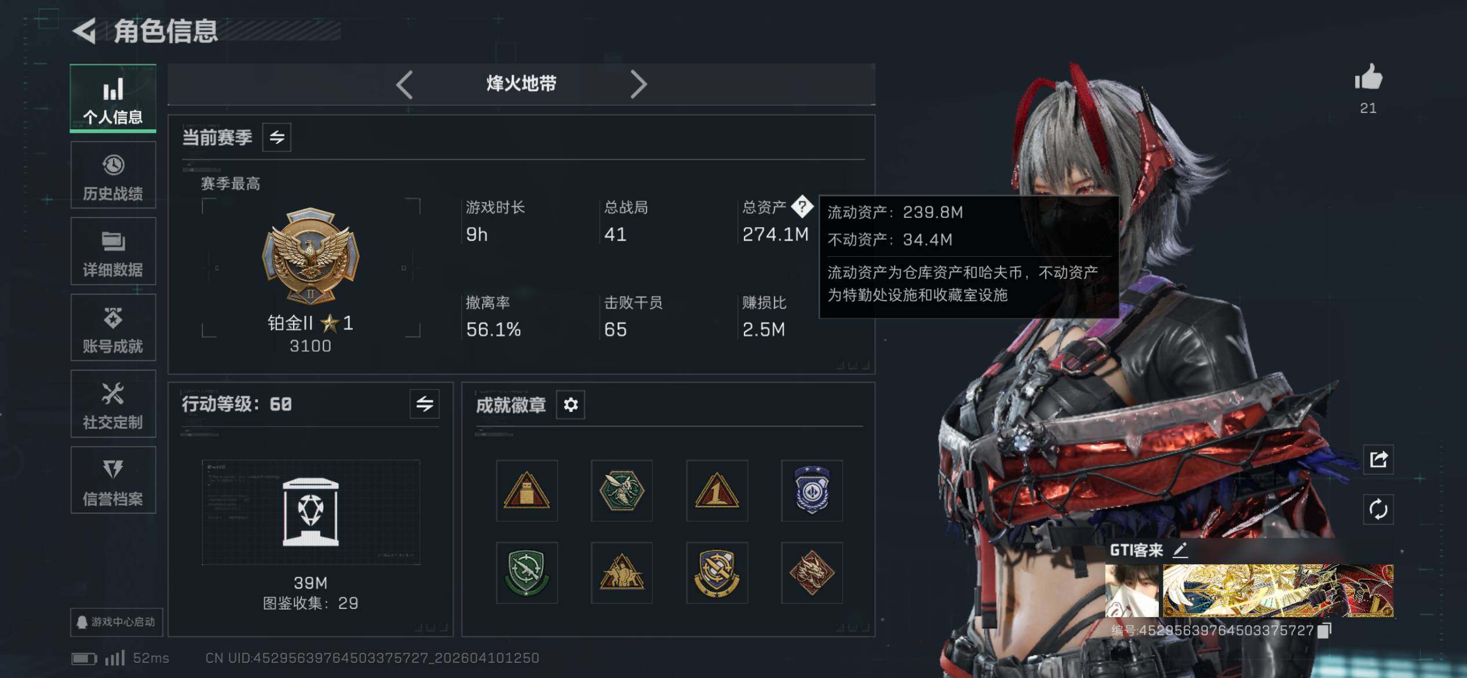Go to previous mode with left chevron
The image size is (1467, 678).
point(404,85)
